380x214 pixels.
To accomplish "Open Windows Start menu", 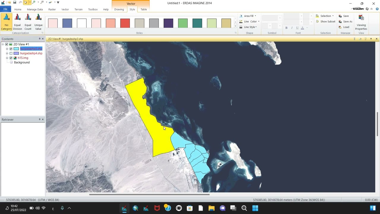I will pyautogui.click(x=255, y=208).
